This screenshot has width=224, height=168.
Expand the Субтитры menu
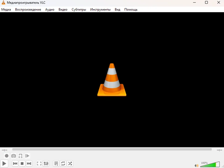coord(79,10)
